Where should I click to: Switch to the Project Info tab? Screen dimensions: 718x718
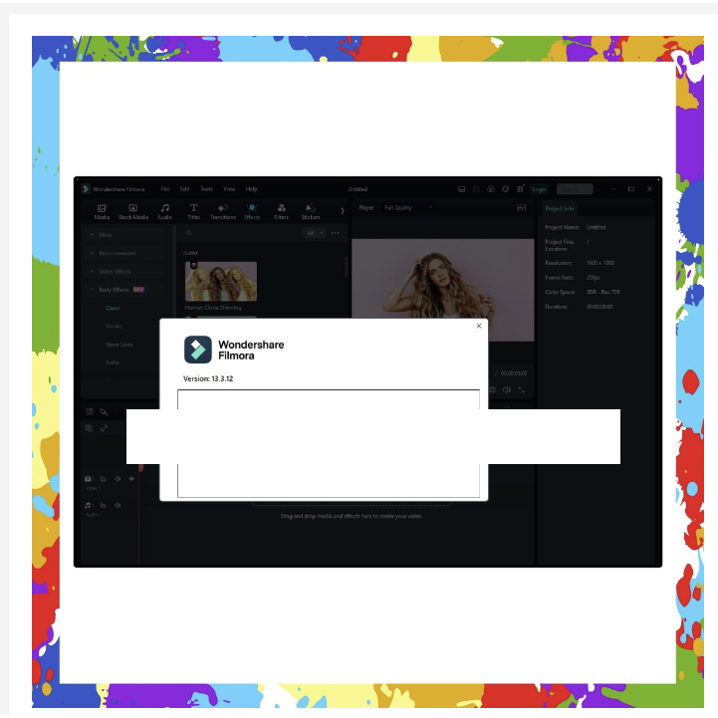[559, 208]
